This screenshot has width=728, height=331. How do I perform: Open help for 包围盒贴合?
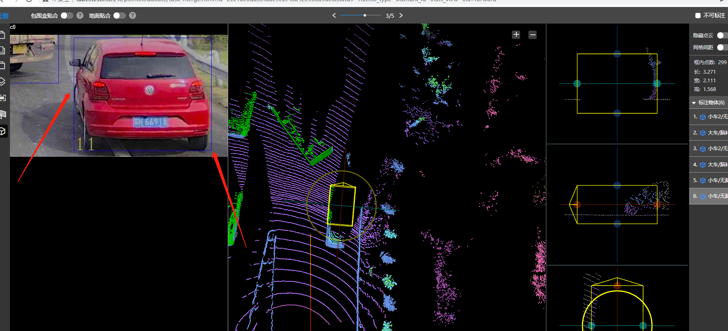point(80,16)
